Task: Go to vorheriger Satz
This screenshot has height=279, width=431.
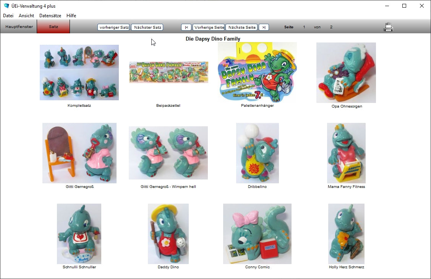Action: (x=114, y=27)
